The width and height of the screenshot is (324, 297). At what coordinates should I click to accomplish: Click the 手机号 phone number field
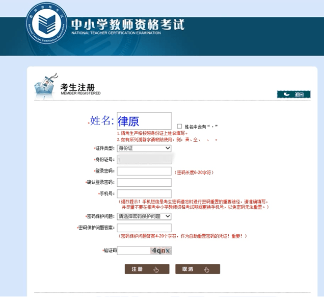pyautogui.click(x=144, y=194)
